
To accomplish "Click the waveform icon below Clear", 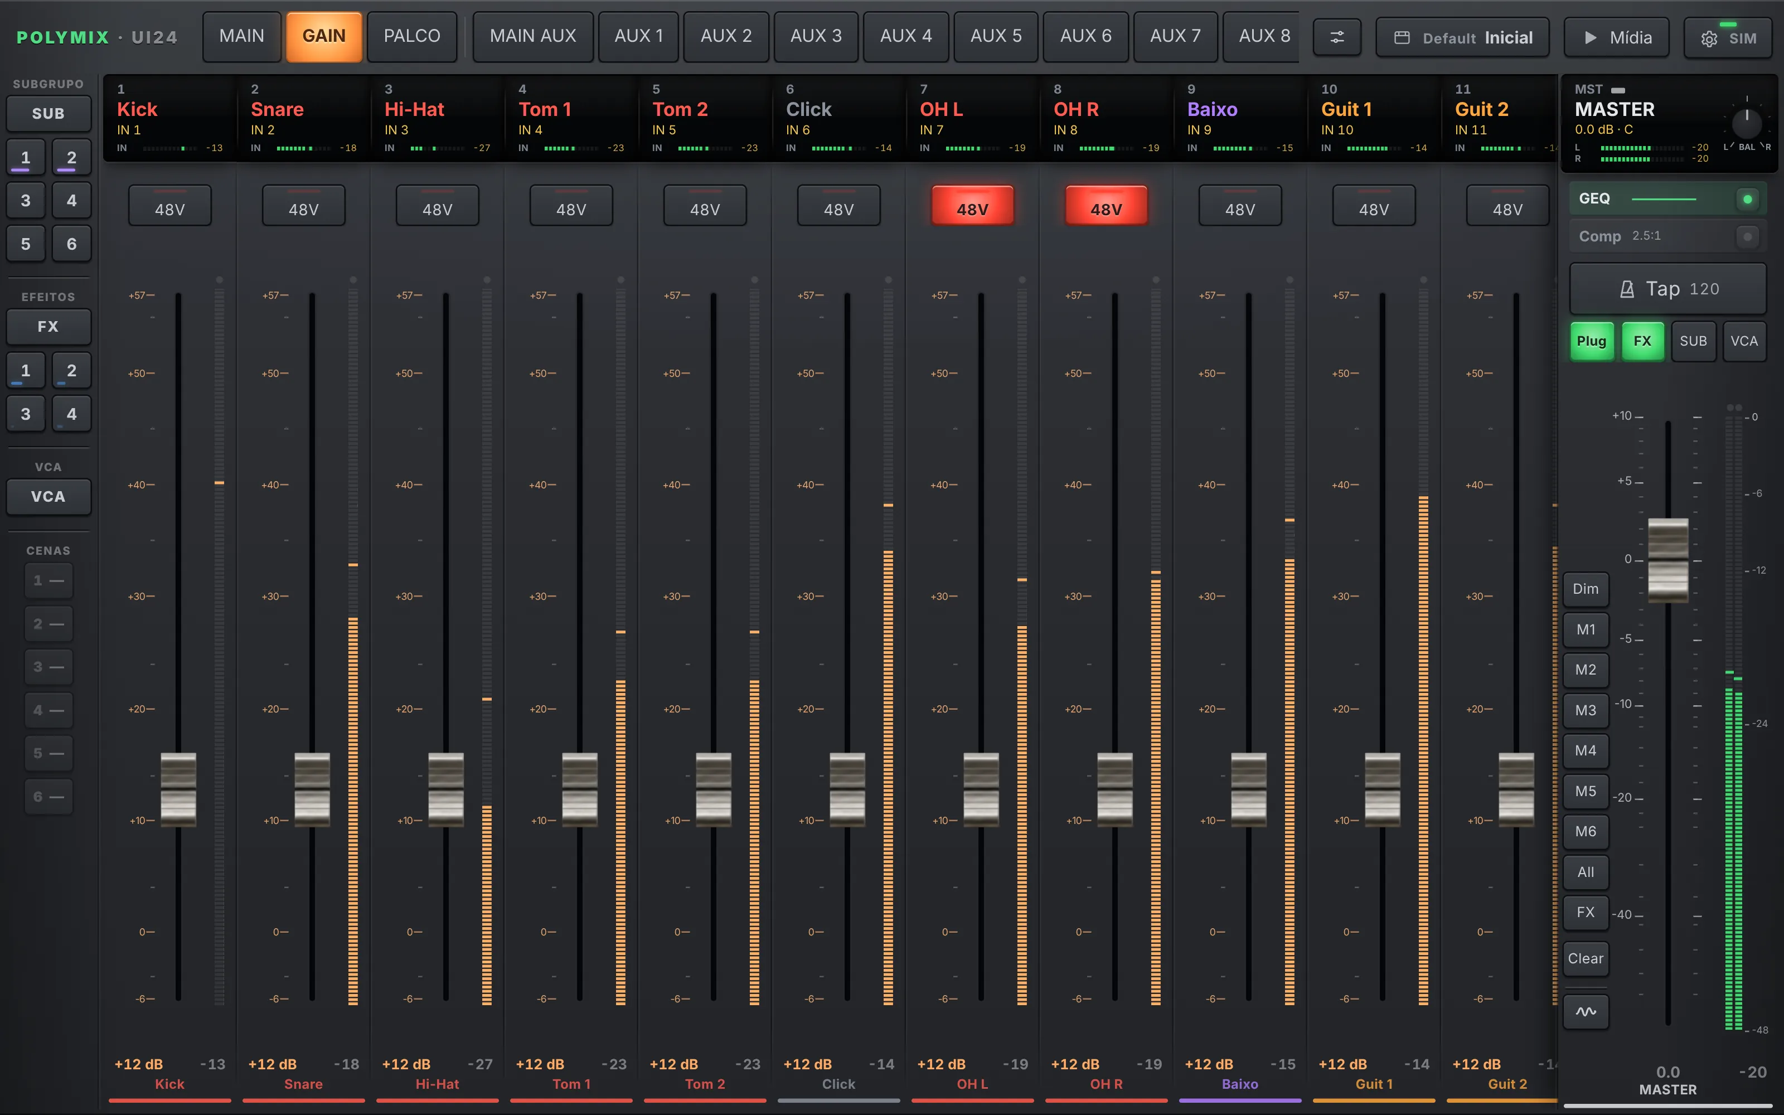I will pos(1586,1012).
